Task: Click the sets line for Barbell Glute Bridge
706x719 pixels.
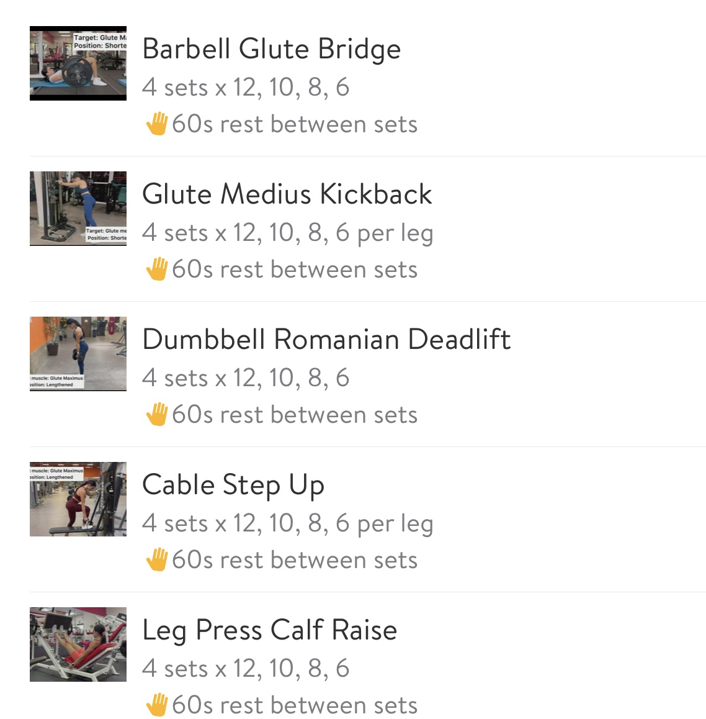Action: [246, 88]
